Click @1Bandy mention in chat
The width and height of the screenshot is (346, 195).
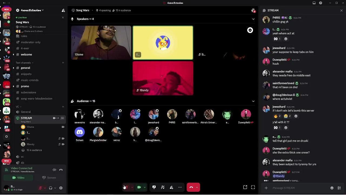(279, 176)
